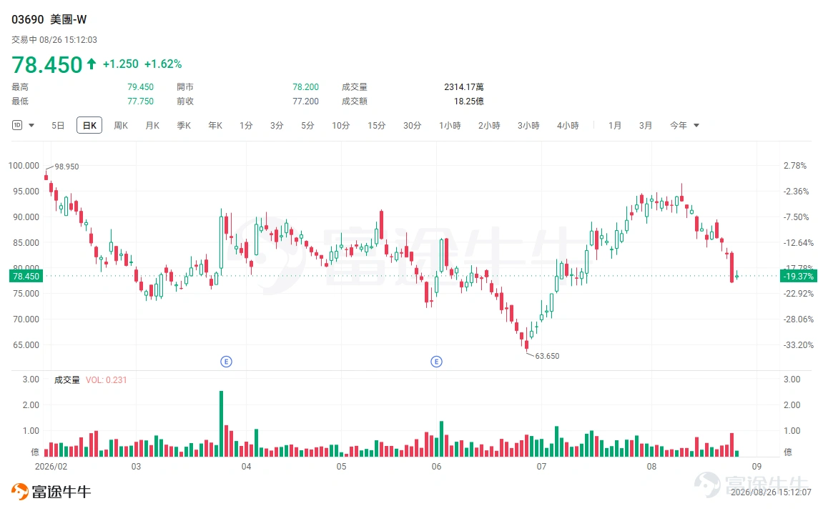Click the 98.950 high price annotation
Image resolution: width=823 pixels, height=511 pixels.
[x=66, y=167]
